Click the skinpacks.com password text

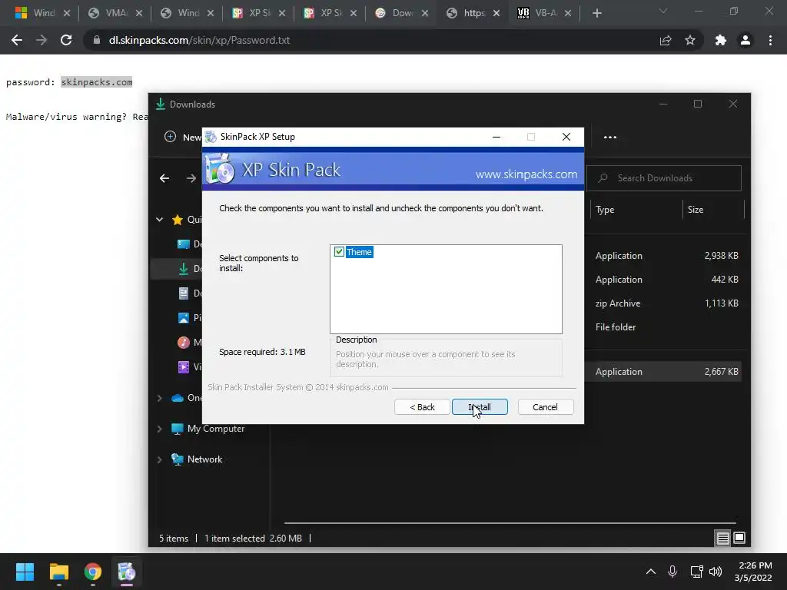tap(97, 82)
